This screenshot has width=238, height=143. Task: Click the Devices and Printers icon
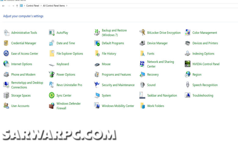tap(188, 43)
